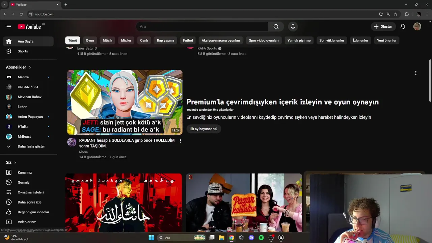Bookmark this page with the star
The width and height of the screenshot is (432, 243).
[396, 14]
